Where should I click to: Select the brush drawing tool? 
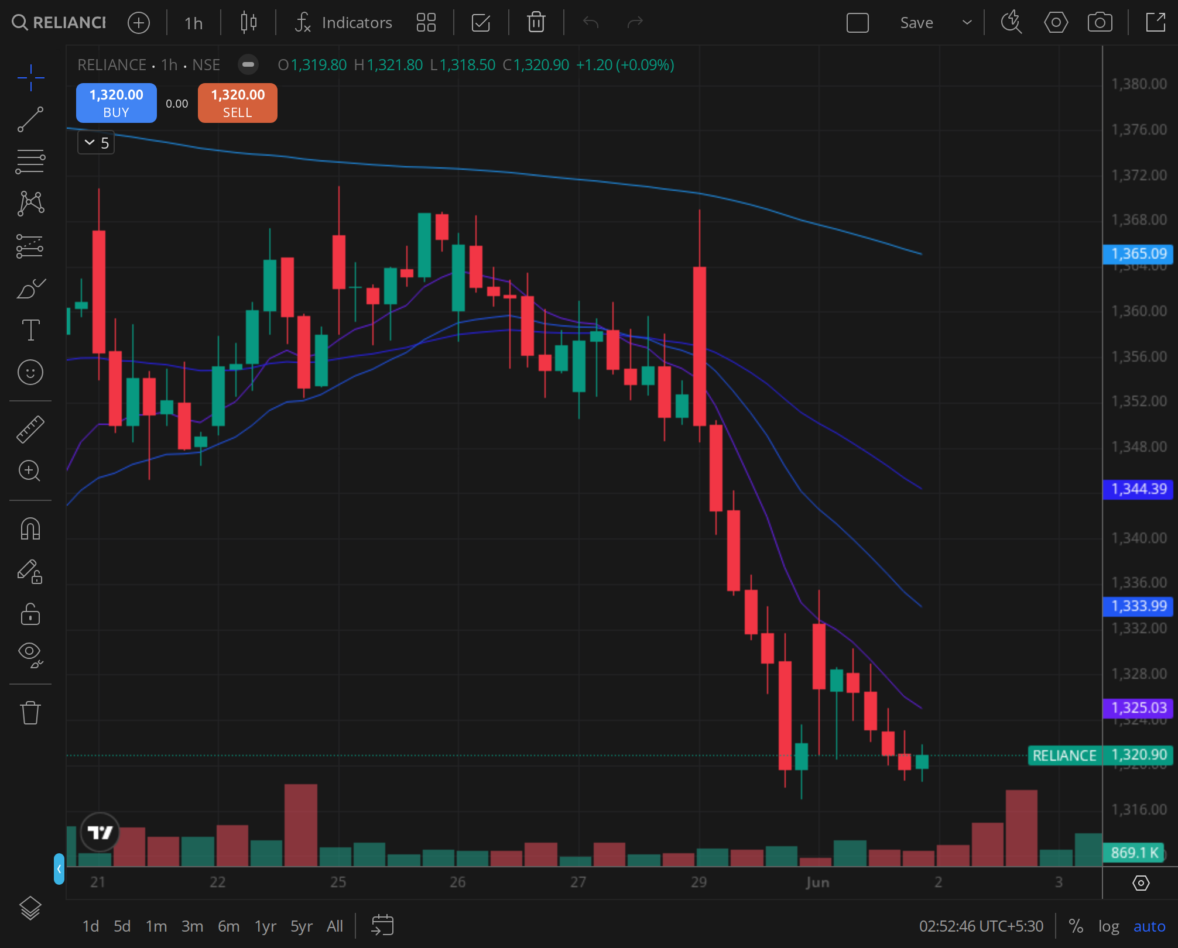30,288
